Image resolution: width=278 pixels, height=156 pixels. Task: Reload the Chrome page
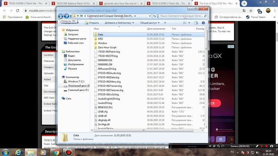[x=17, y=10]
